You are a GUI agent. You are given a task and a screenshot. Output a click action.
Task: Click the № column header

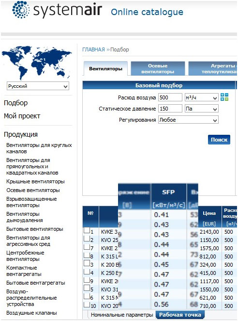coord(90,217)
